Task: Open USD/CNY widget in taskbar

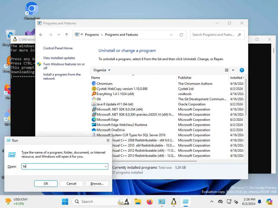Action: click(17, 201)
